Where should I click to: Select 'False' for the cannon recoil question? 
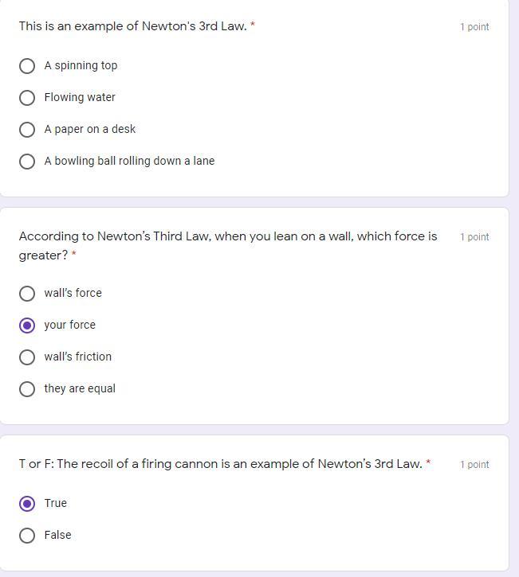click(x=27, y=535)
